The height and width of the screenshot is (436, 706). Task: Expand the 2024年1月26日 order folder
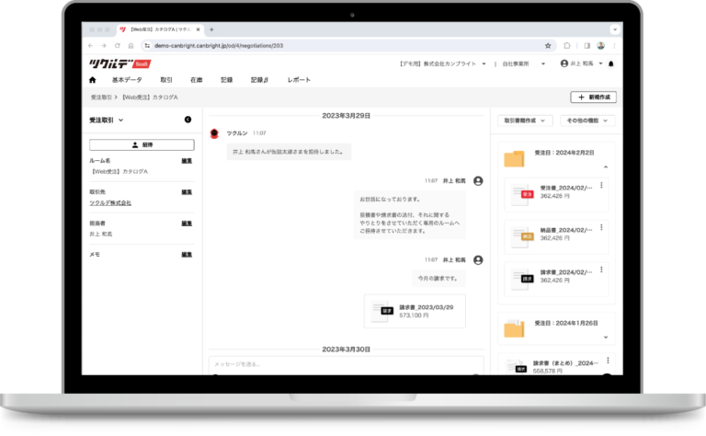point(605,337)
